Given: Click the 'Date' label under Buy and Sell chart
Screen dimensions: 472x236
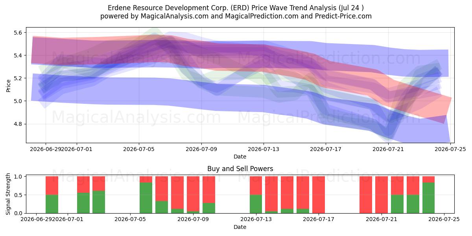Looking at the screenshot, I should (x=240, y=227).
